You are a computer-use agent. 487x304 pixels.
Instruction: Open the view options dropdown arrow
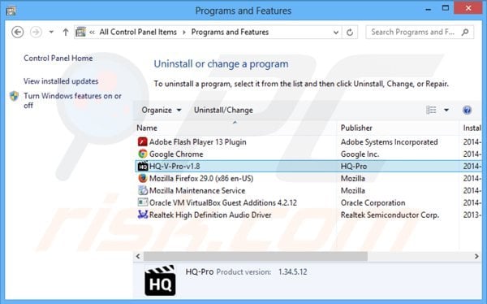(x=446, y=110)
